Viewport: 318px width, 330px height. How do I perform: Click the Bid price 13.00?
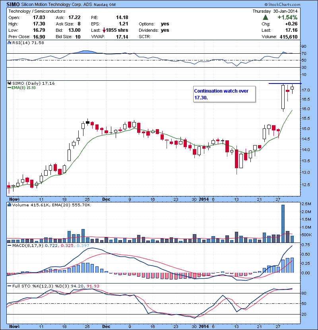(x=74, y=30)
